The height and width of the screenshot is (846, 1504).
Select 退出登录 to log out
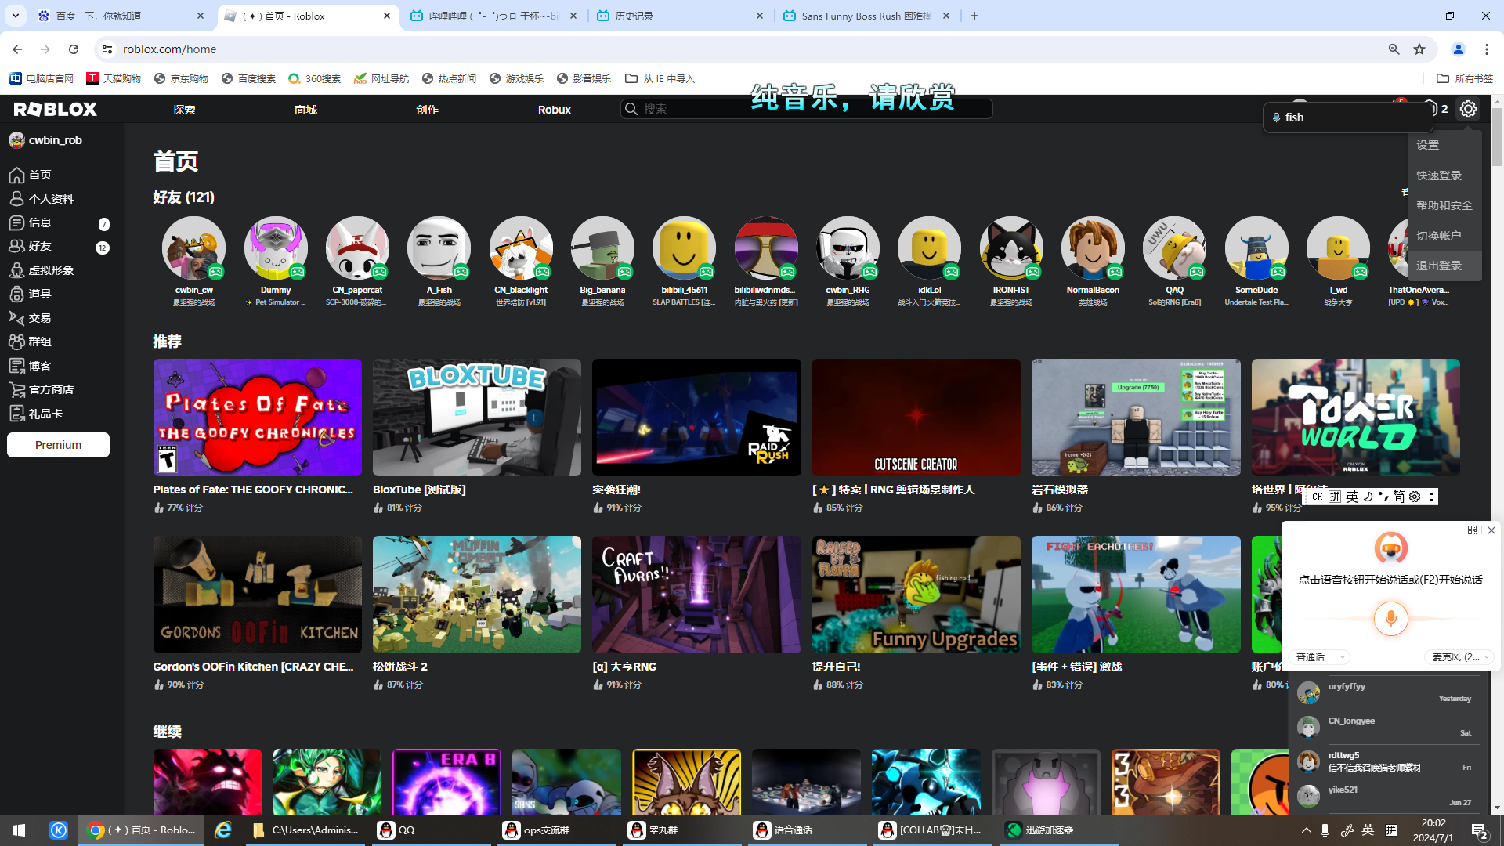click(1444, 266)
